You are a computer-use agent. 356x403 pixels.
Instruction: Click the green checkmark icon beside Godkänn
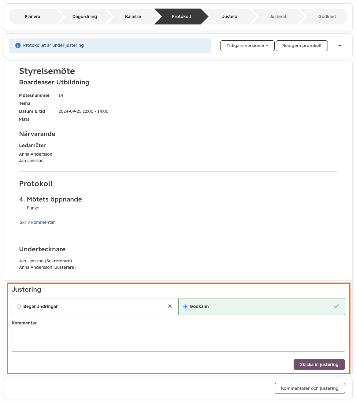tap(336, 306)
